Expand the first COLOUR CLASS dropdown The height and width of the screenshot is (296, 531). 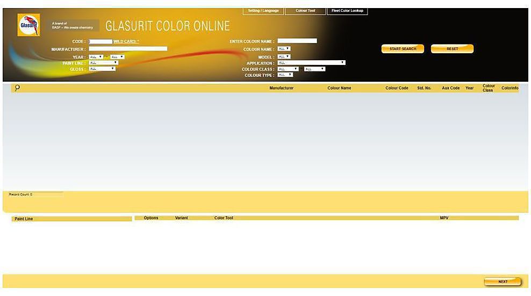coord(288,69)
